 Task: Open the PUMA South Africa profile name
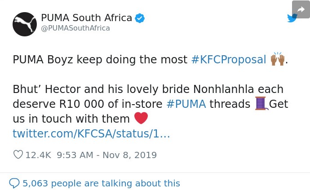(86, 18)
